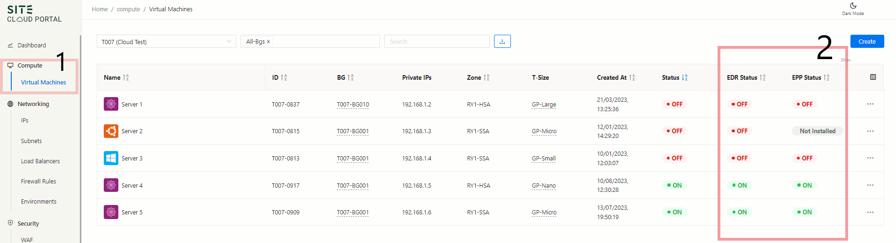
Task: Open Firewall Rules in sidebar
Action: 39,181
